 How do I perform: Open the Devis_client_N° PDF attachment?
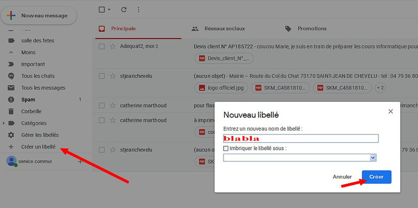coord(224,58)
